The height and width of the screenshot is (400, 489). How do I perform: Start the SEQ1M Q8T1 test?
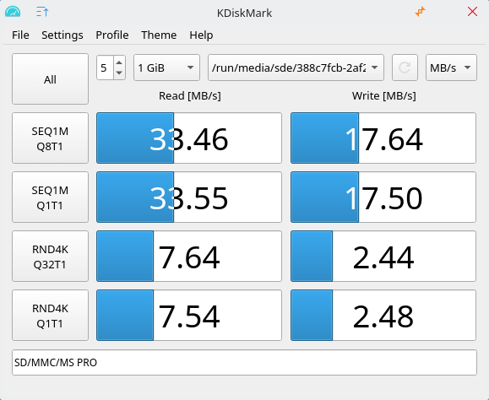pos(50,138)
